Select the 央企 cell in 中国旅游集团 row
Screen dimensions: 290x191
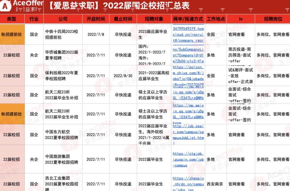pyautogui.click(x=34, y=159)
